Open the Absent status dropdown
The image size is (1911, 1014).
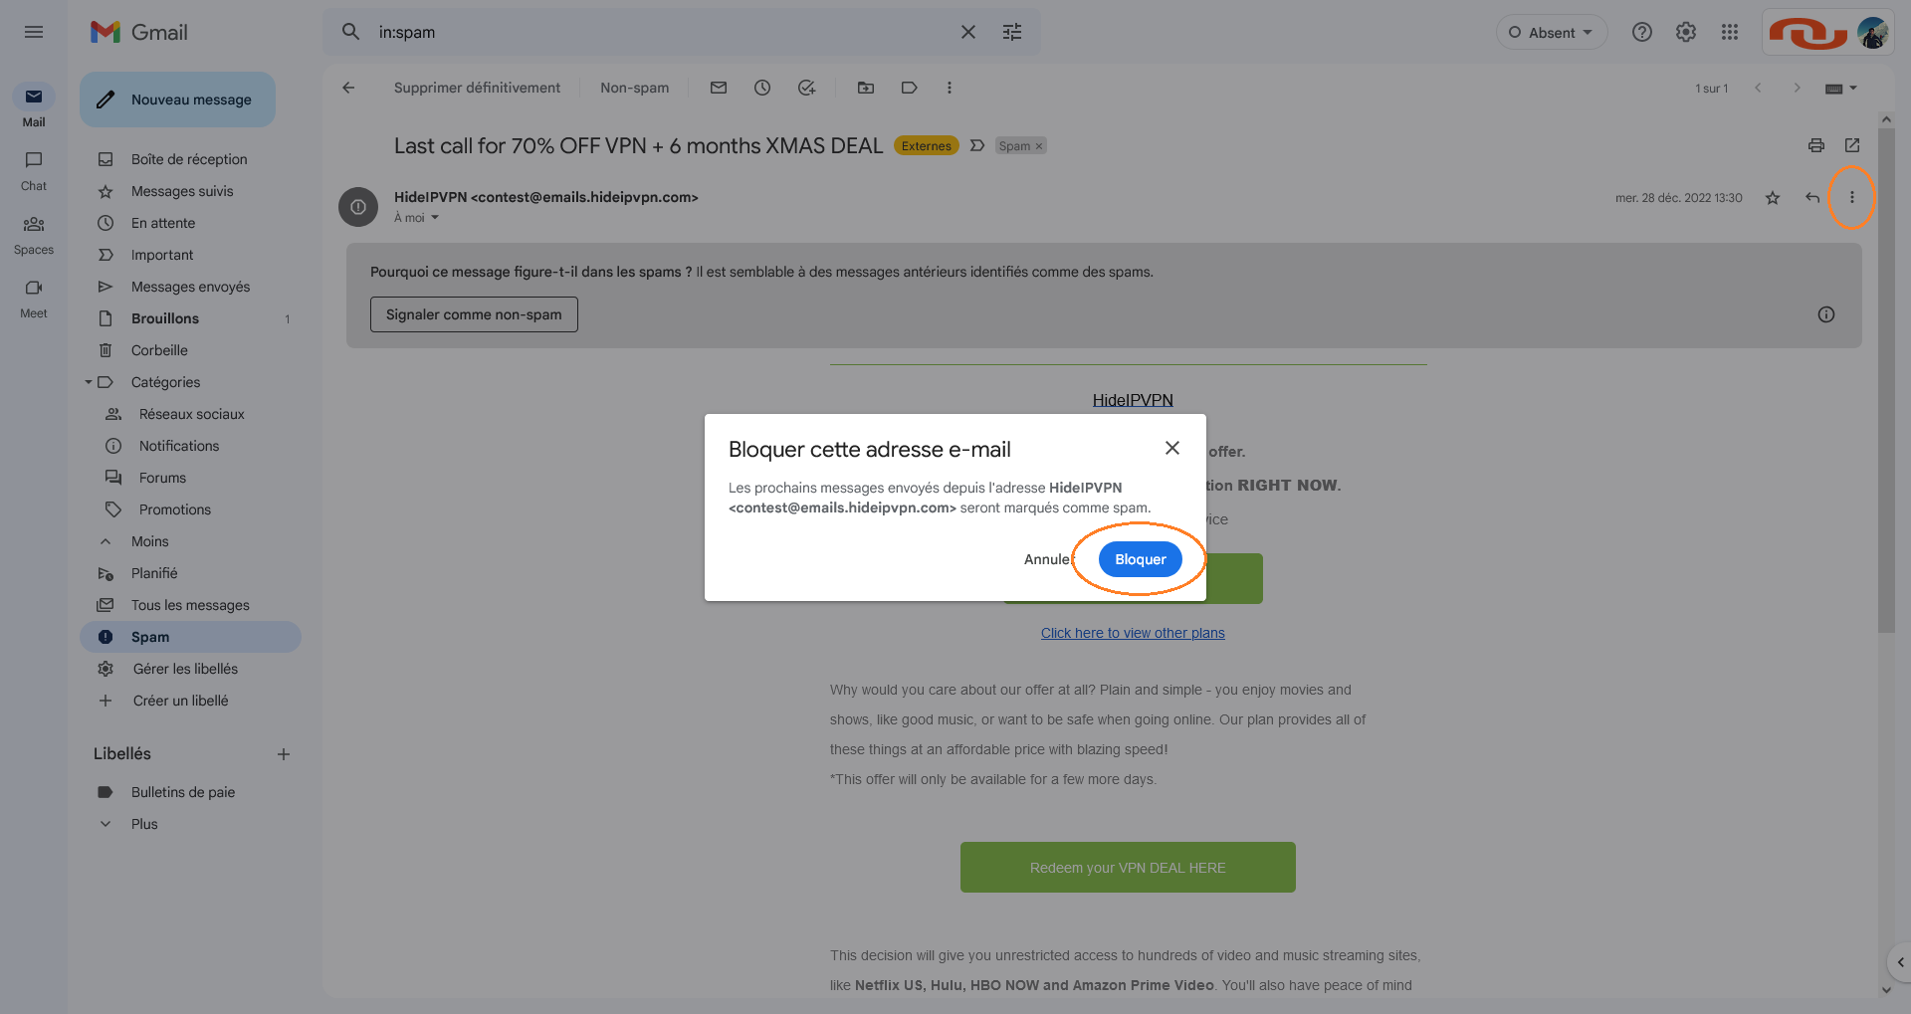tap(1552, 32)
